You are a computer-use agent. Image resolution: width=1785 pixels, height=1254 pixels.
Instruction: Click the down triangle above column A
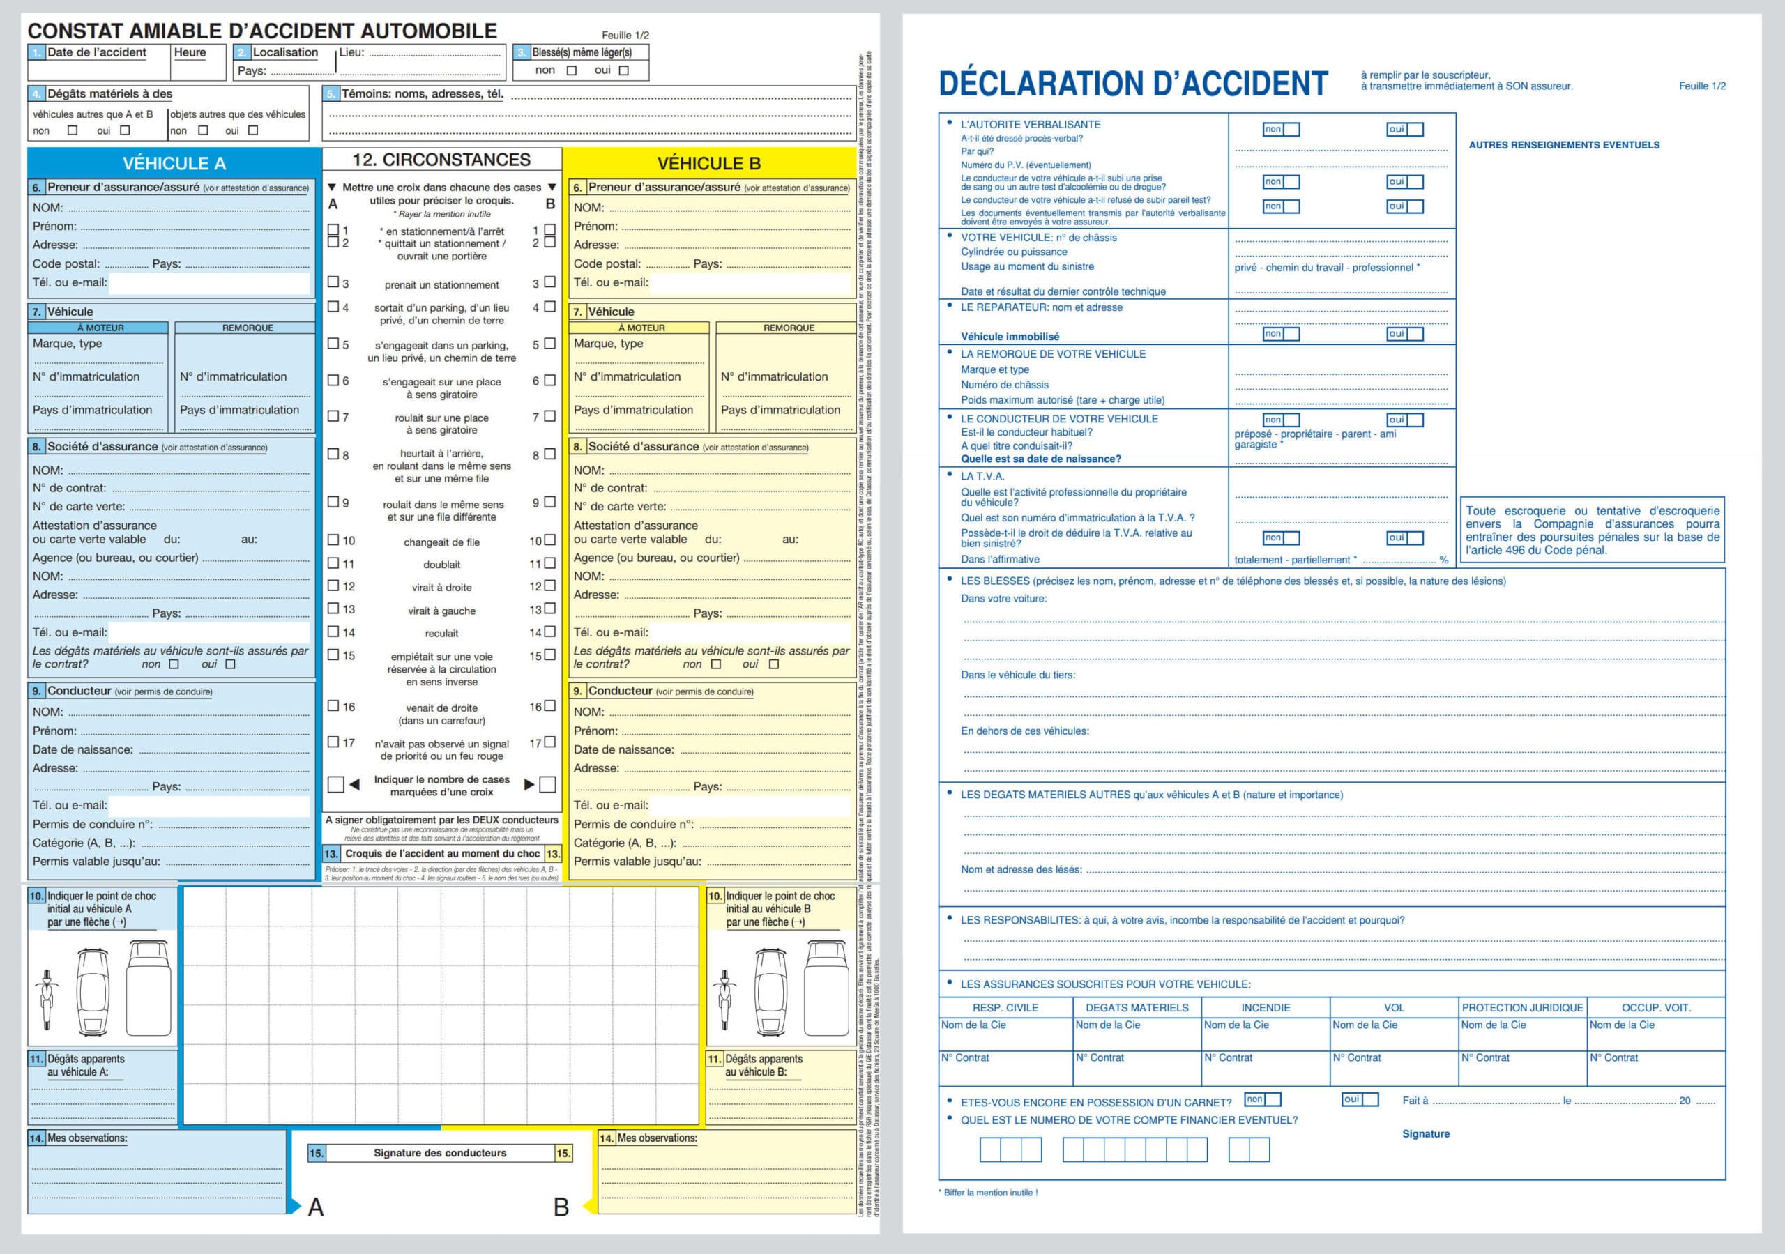coord(332,188)
